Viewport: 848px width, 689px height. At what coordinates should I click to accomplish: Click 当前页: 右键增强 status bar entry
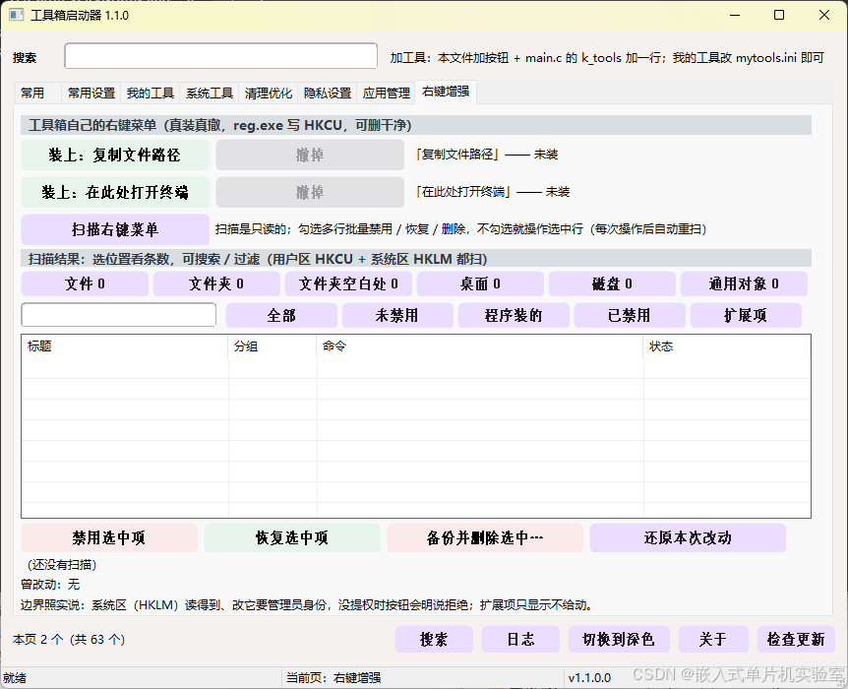(x=333, y=678)
